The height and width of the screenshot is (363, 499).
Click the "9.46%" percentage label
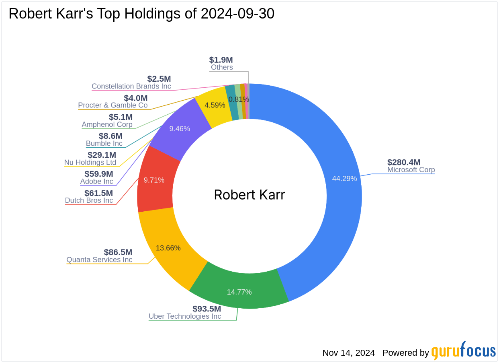click(x=180, y=129)
